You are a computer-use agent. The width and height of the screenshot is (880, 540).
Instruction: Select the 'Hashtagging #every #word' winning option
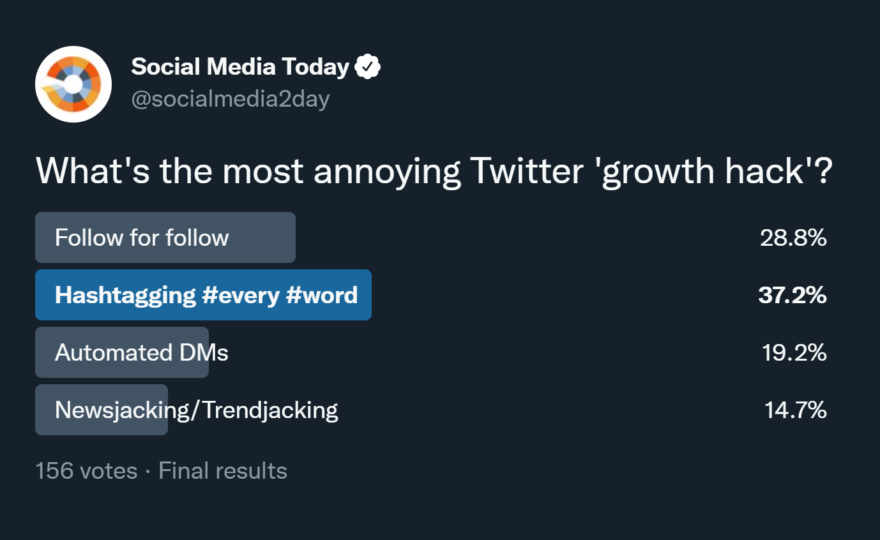click(203, 295)
